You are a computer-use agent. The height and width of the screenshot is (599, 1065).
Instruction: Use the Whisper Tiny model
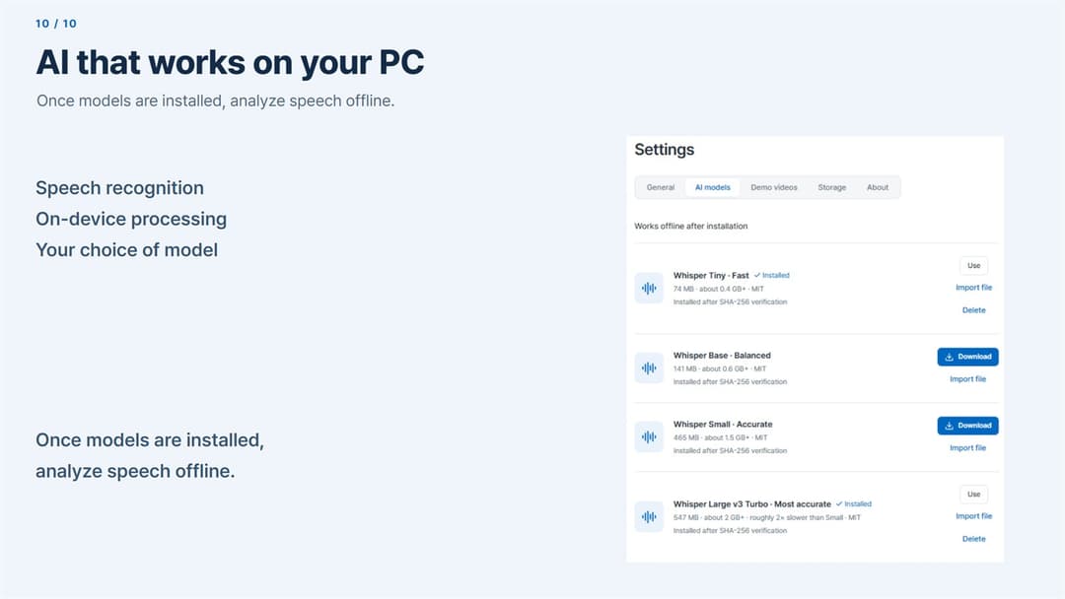click(973, 265)
